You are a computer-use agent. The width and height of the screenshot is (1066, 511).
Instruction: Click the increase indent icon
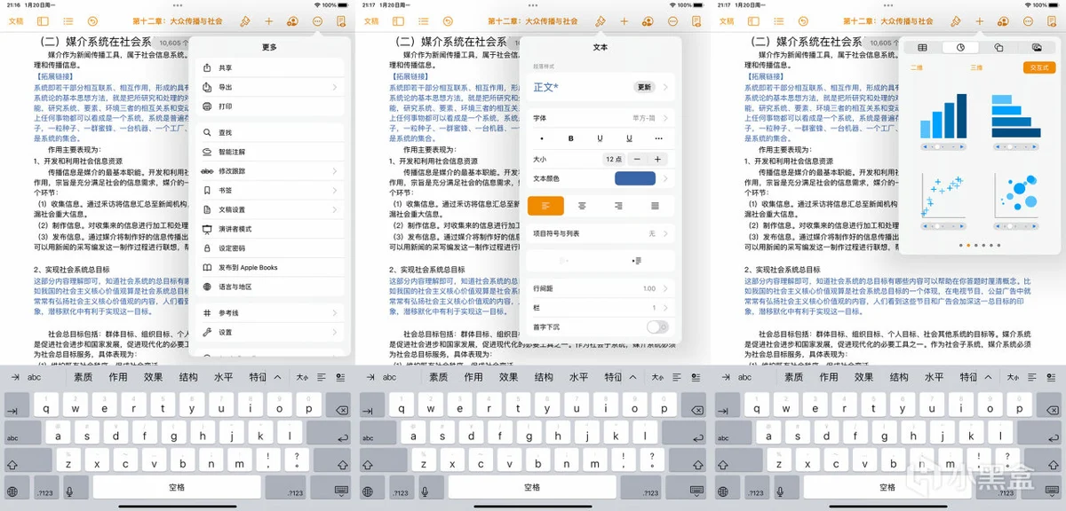pos(636,261)
